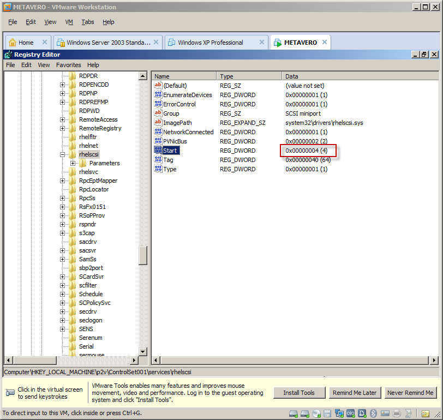
Task: Click the tree pane scroll-up arrow
Action: [x=143, y=76]
